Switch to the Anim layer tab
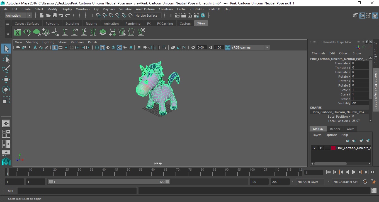This screenshot has height=202, width=379. (350, 129)
